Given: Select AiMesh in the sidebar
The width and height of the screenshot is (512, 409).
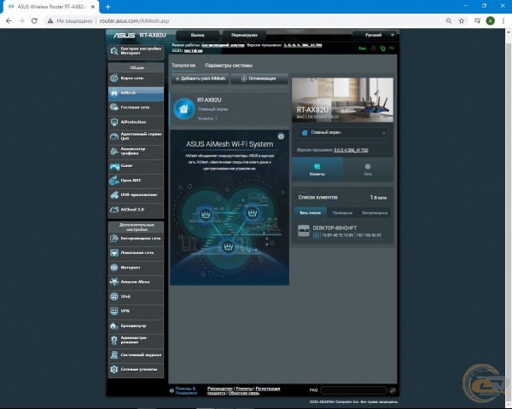Looking at the screenshot, I should (136, 93).
